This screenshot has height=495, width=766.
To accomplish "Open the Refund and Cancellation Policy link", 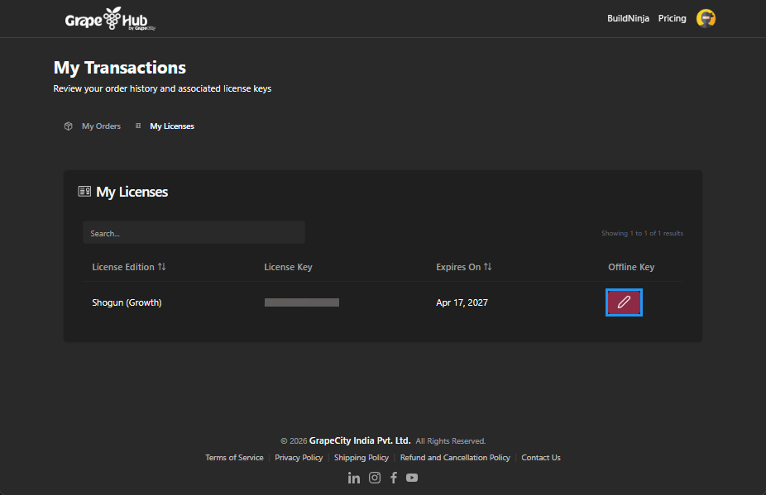I will [x=455, y=457].
